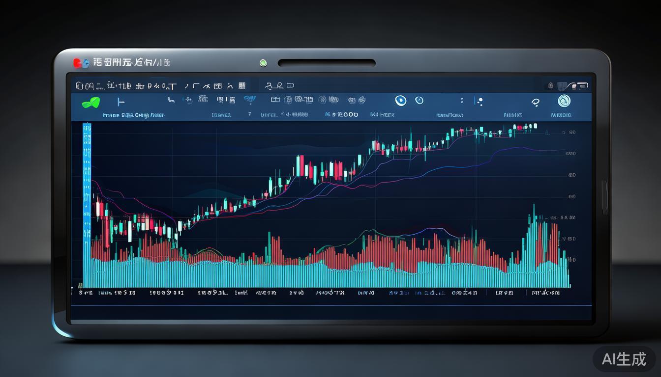Click the smaller blue circular toolbar icon
Viewport: 661px width, 377px height.
[419, 101]
